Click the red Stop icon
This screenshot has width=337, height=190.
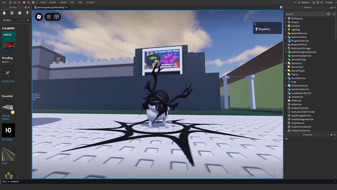[25, 3]
